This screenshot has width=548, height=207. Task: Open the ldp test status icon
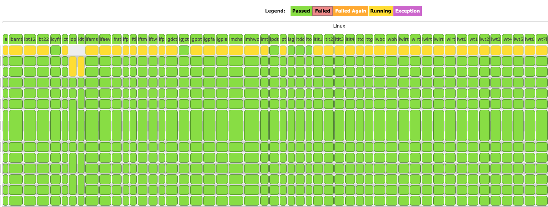(72, 39)
